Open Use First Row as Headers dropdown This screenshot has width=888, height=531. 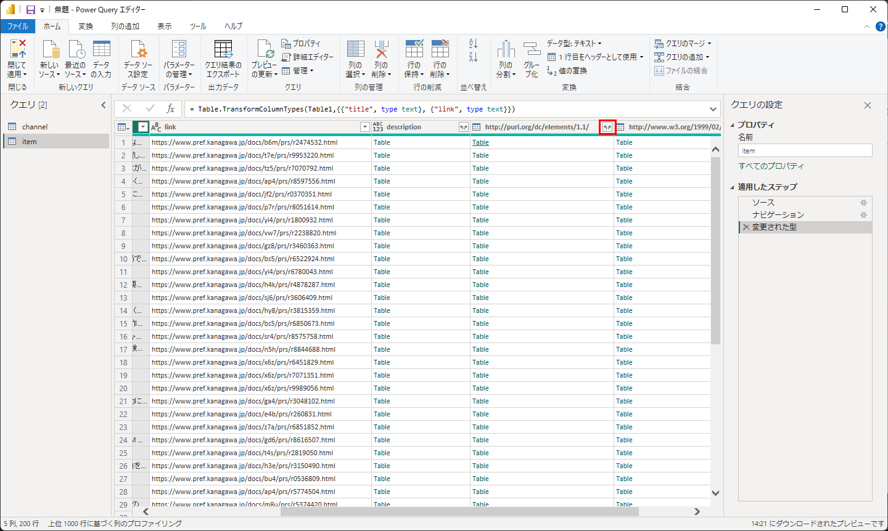tap(596, 57)
